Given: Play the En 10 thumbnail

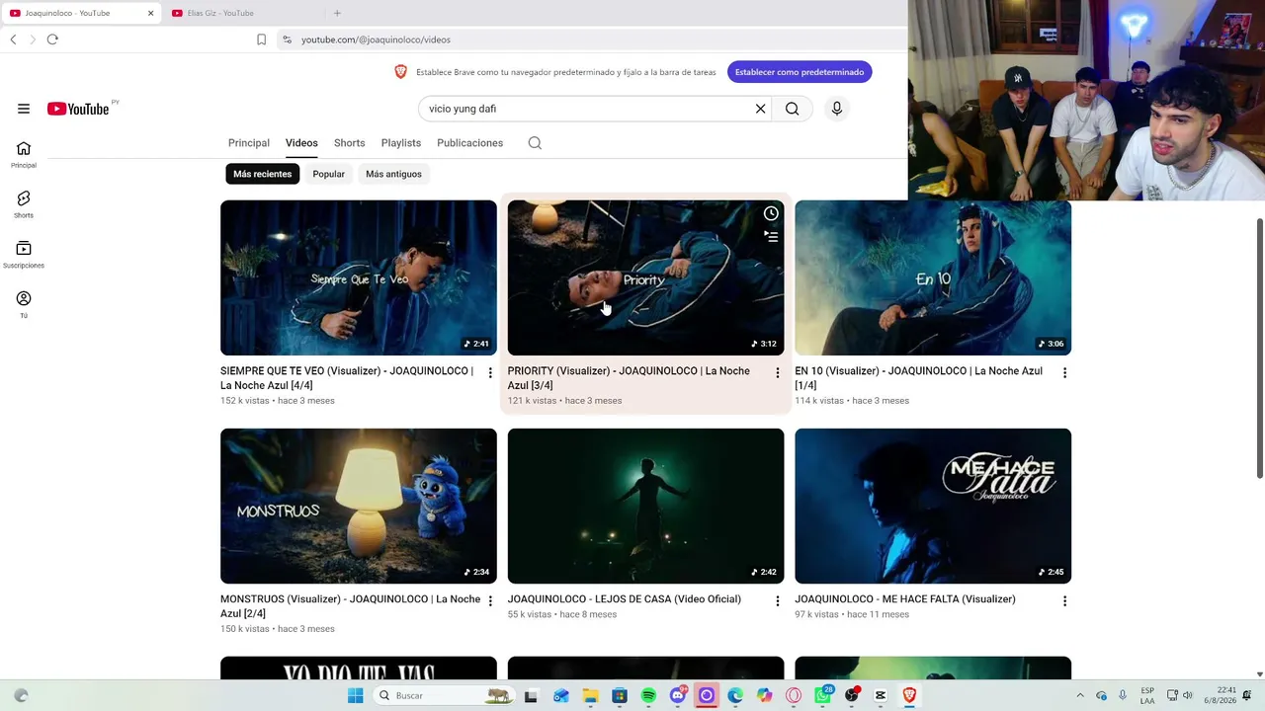Looking at the screenshot, I should click(933, 277).
